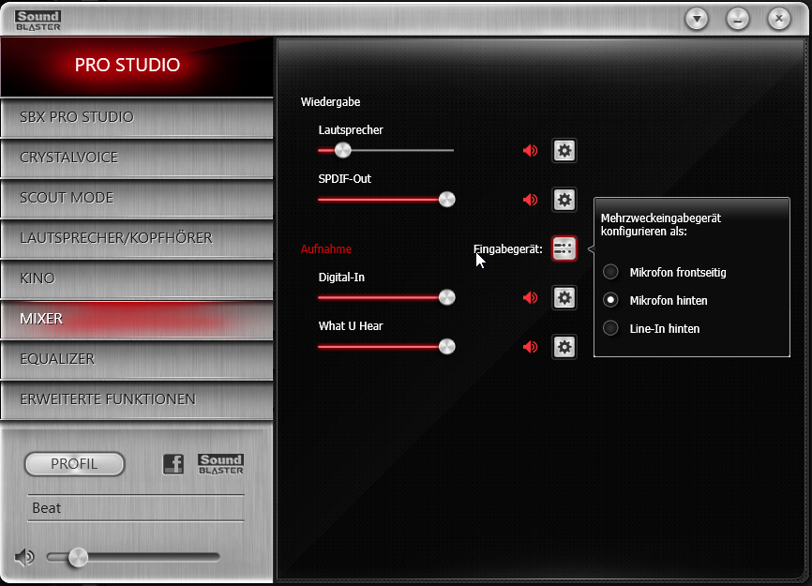Open SPDIF-Out settings gear
The width and height of the screenshot is (812, 586).
tap(564, 200)
